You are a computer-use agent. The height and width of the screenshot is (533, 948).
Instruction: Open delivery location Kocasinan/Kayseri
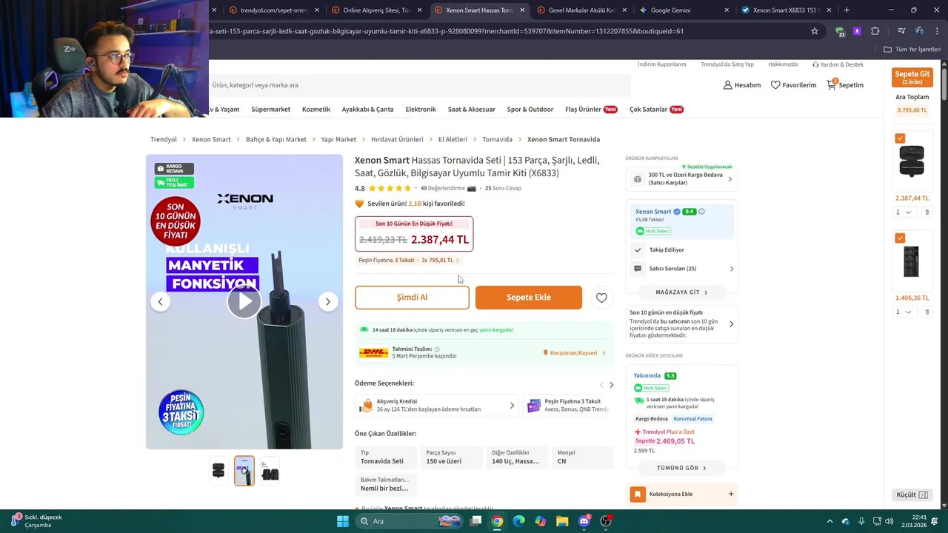[575, 353]
